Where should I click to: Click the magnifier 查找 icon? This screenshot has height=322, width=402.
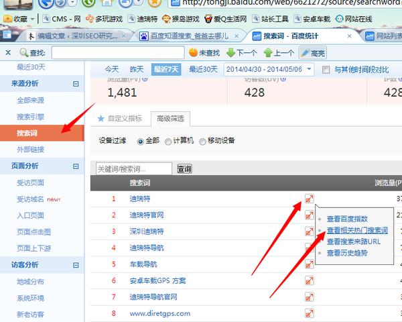click(24, 52)
